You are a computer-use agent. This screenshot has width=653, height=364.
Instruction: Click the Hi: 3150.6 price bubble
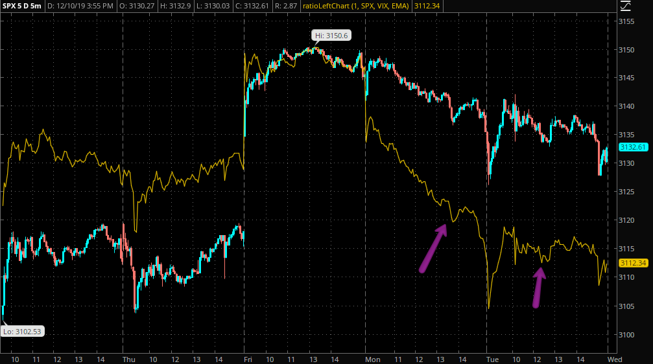click(x=331, y=36)
